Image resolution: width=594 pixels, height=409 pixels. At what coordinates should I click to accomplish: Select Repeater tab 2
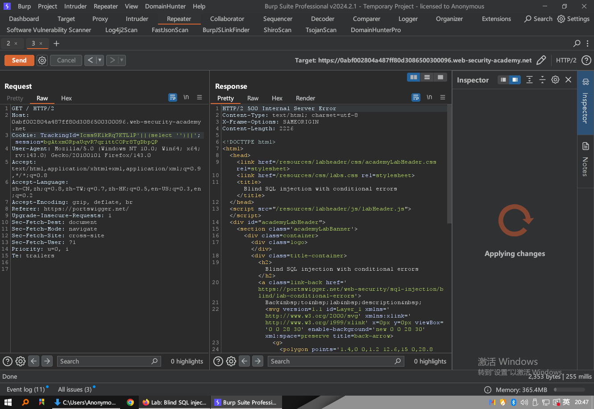tap(8, 43)
